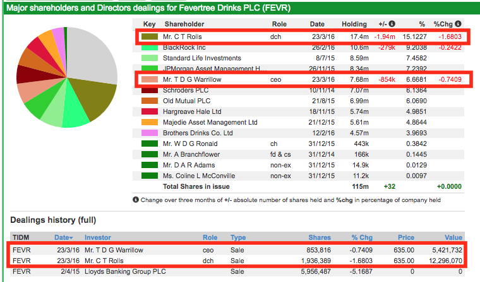The width and height of the screenshot is (480, 282).
Task: Click the 5,421,732 sale value
Action: (447, 250)
